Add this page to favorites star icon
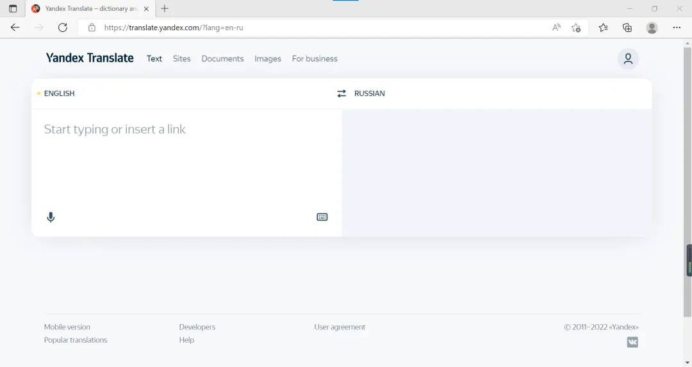The width and height of the screenshot is (692, 367). [x=576, y=27]
